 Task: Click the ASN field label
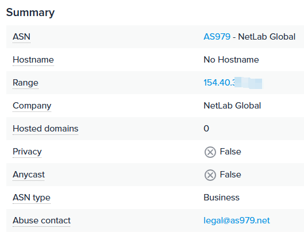(x=21, y=37)
